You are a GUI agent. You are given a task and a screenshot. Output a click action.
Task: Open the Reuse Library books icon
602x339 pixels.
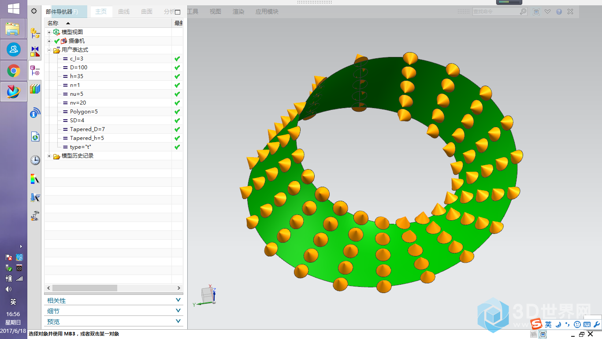35,89
